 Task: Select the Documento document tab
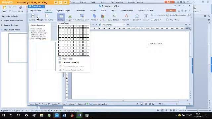(112, 25)
